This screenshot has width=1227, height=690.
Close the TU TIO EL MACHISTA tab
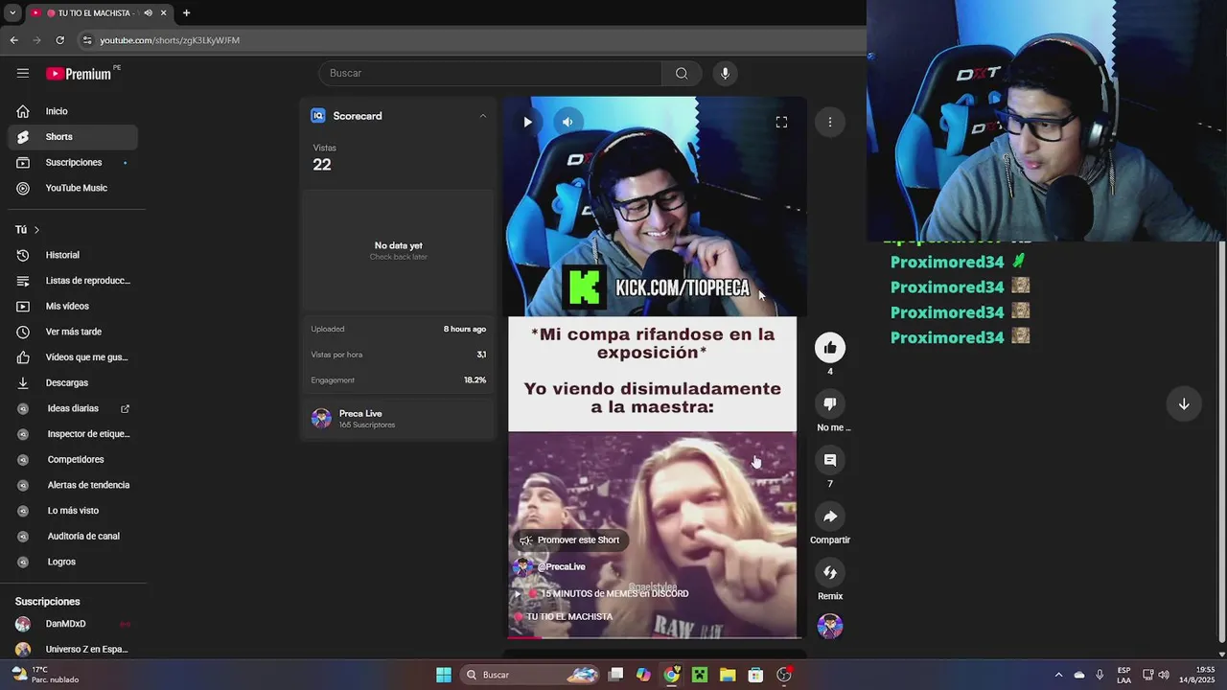point(163,13)
